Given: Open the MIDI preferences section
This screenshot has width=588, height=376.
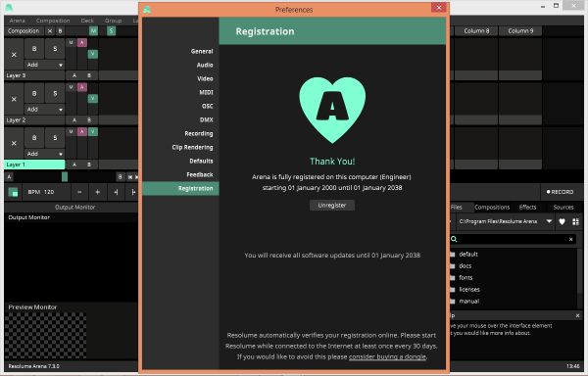Looking at the screenshot, I should (206, 92).
